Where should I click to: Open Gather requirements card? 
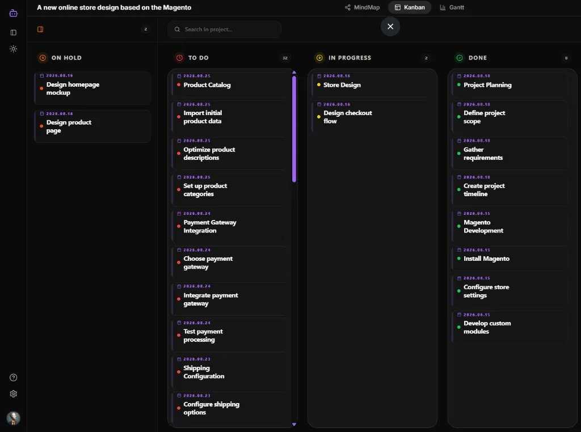(x=510, y=153)
